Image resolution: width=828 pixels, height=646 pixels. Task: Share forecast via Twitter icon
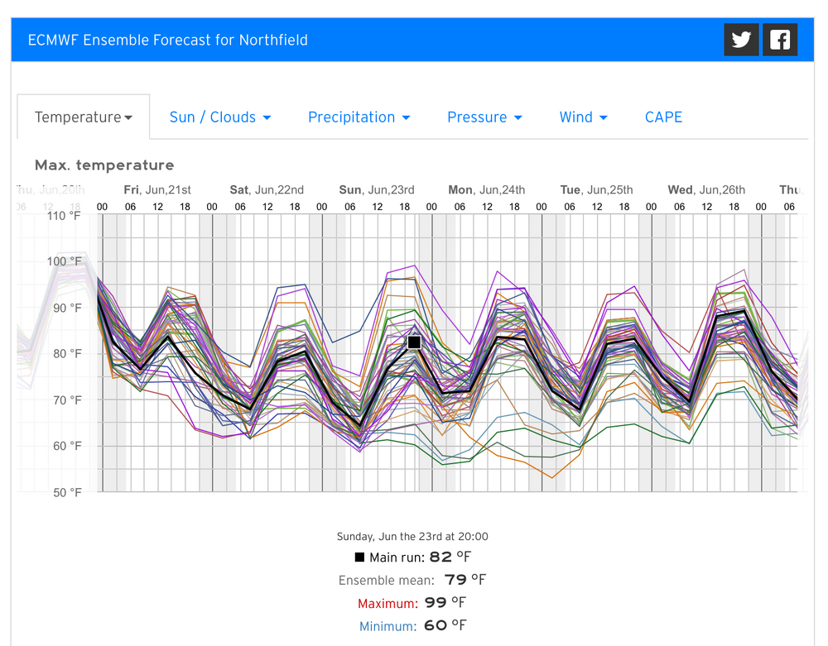tap(741, 40)
